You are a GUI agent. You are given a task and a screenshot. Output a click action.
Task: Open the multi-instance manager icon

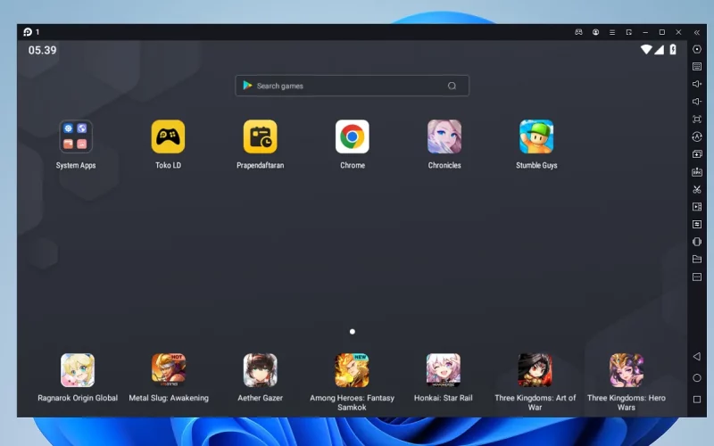coord(697,153)
